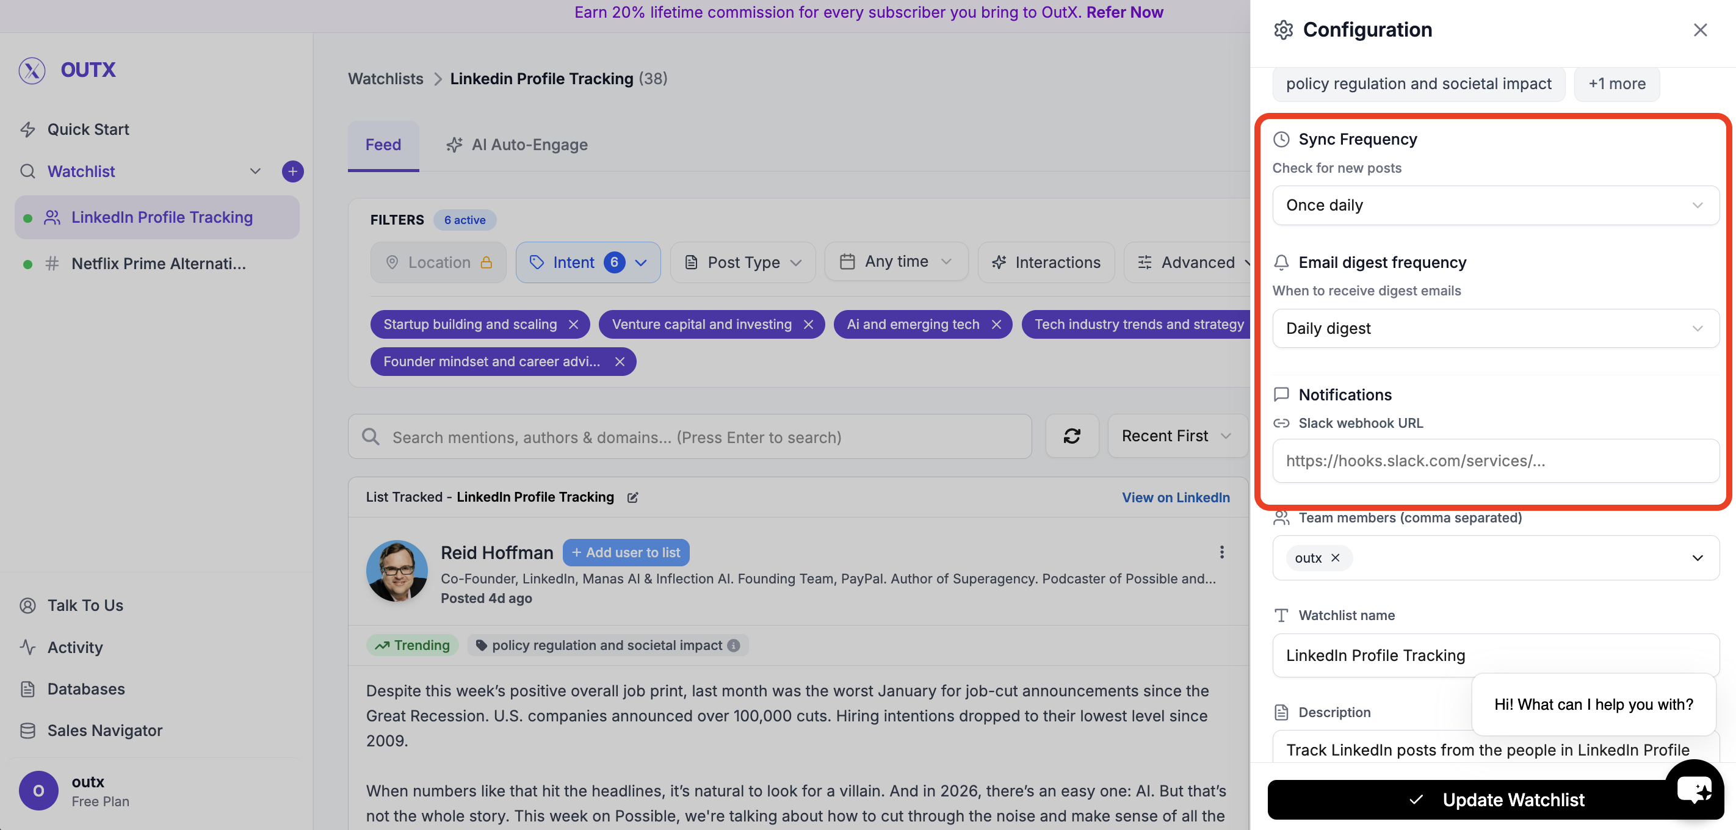
Task: Remove Startup building and scaling filter chip
Action: pyautogui.click(x=574, y=324)
